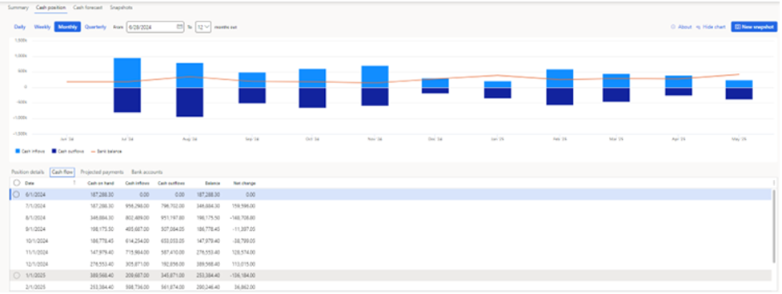Click the Net change column header
Screen dimensions: 782x294
244,183
